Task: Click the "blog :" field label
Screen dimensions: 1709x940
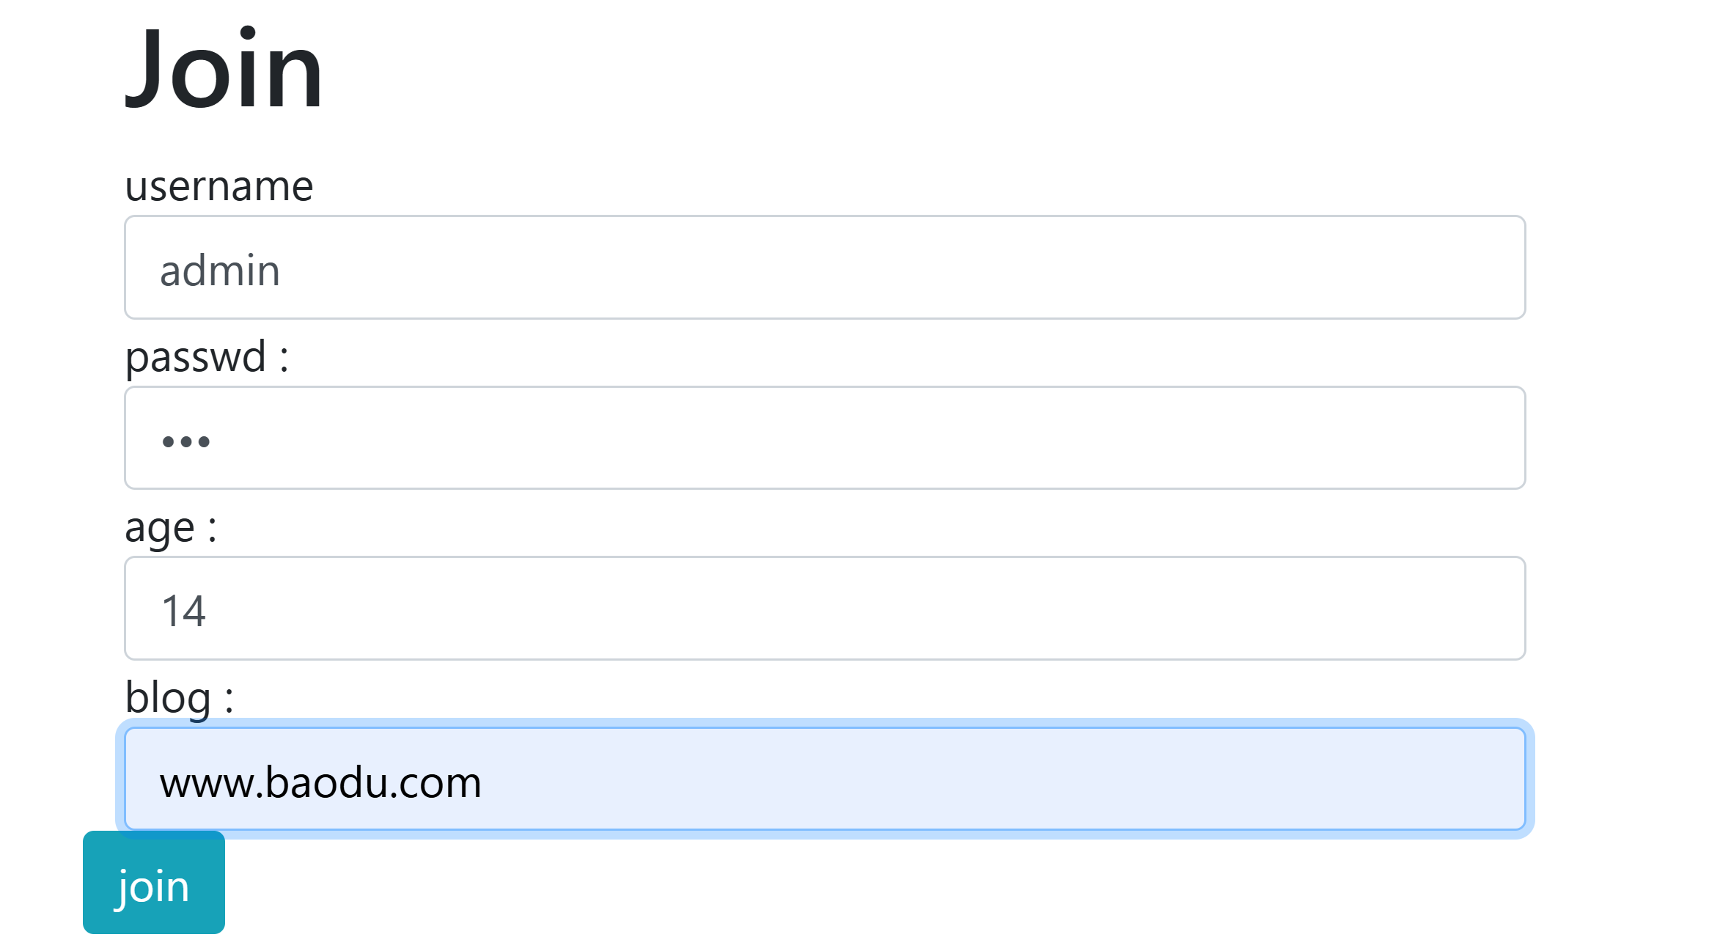Action: coord(179,697)
